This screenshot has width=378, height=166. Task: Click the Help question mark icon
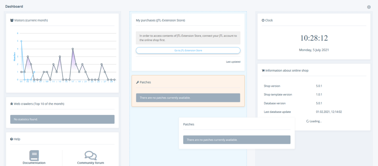[x=11, y=139]
